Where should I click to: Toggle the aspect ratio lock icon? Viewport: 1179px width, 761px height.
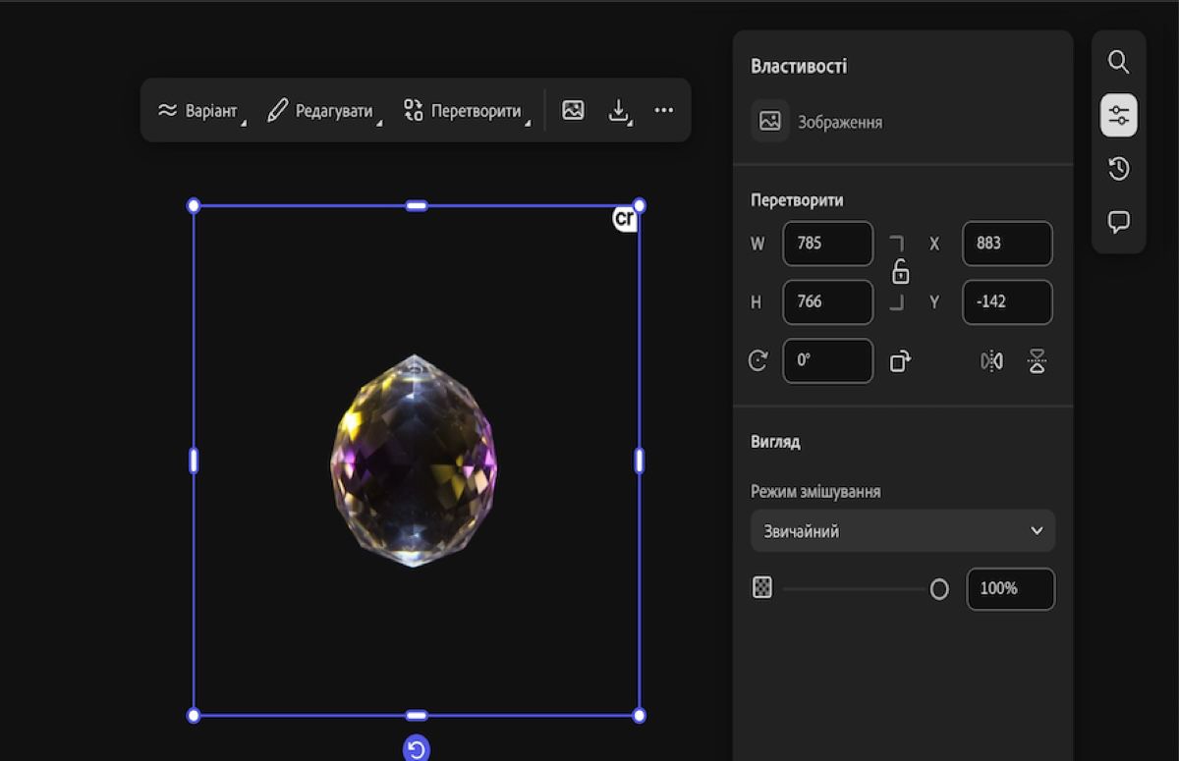coord(900,272)
